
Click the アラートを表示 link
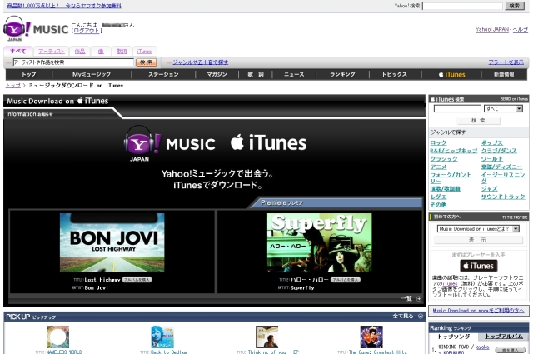506,62
